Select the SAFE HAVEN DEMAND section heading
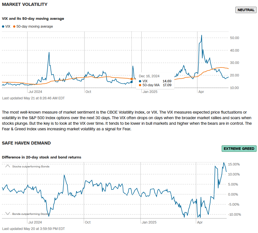 (26, 143)
